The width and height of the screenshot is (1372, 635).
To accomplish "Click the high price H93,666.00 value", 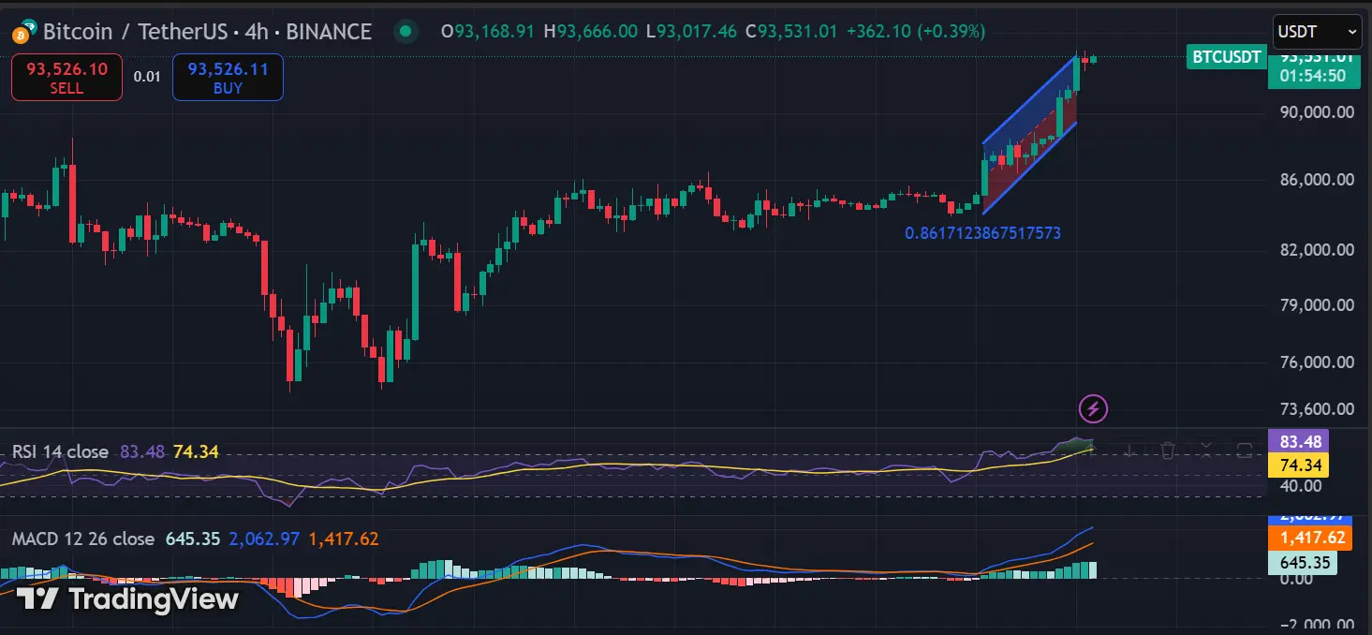I will click(591, 32).
